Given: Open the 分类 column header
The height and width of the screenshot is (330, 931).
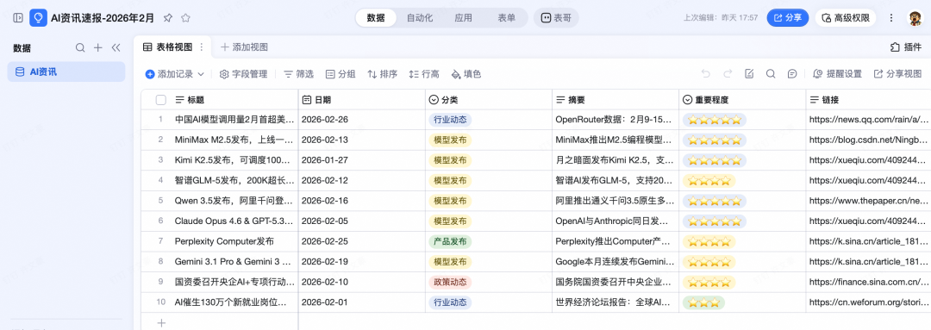Looking at the screenshot, I should point(489,100).
